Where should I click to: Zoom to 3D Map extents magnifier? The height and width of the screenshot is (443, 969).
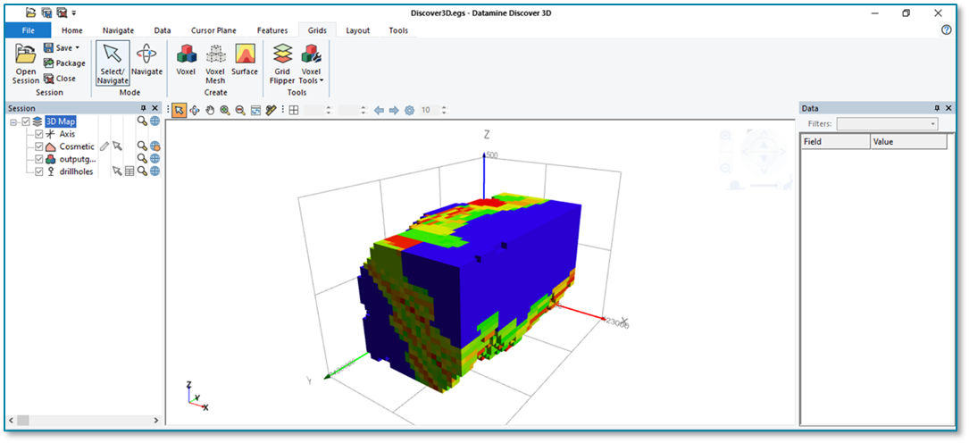coord(142,121)
